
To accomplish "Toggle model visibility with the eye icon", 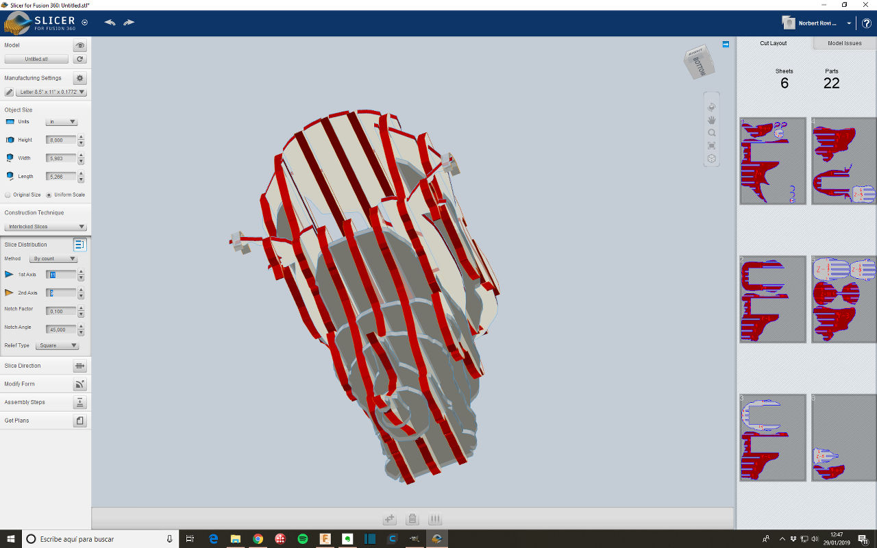I will click(80, 46).
